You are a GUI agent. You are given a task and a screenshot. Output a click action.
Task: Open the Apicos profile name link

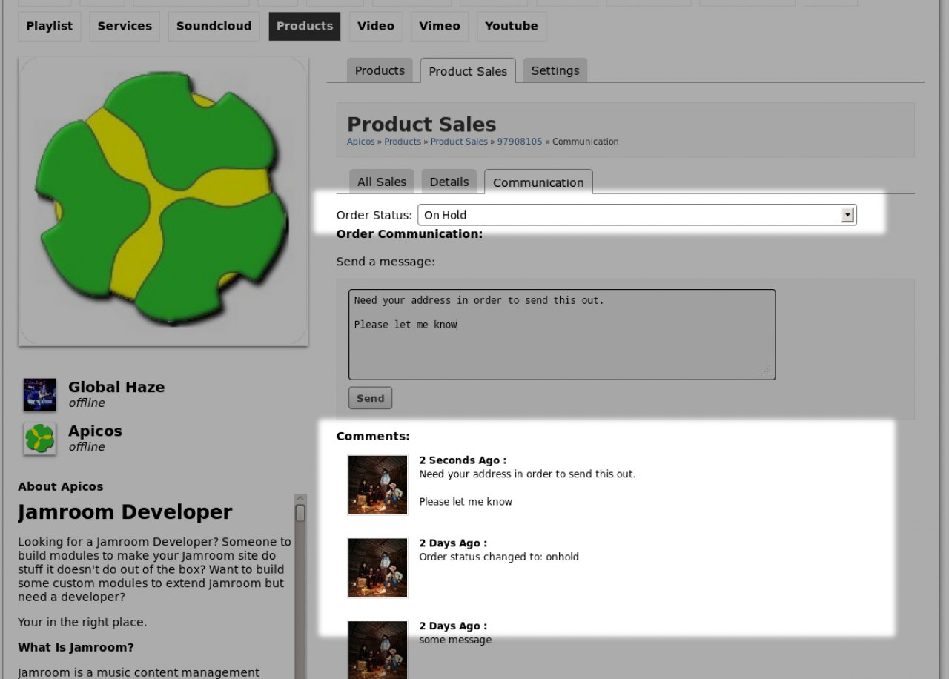click(95, 431)
